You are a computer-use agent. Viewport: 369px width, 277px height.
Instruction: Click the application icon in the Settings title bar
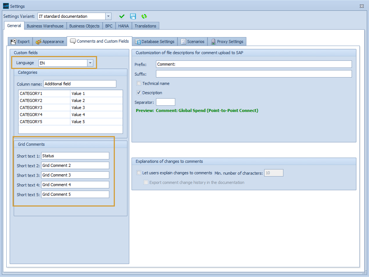5,6
